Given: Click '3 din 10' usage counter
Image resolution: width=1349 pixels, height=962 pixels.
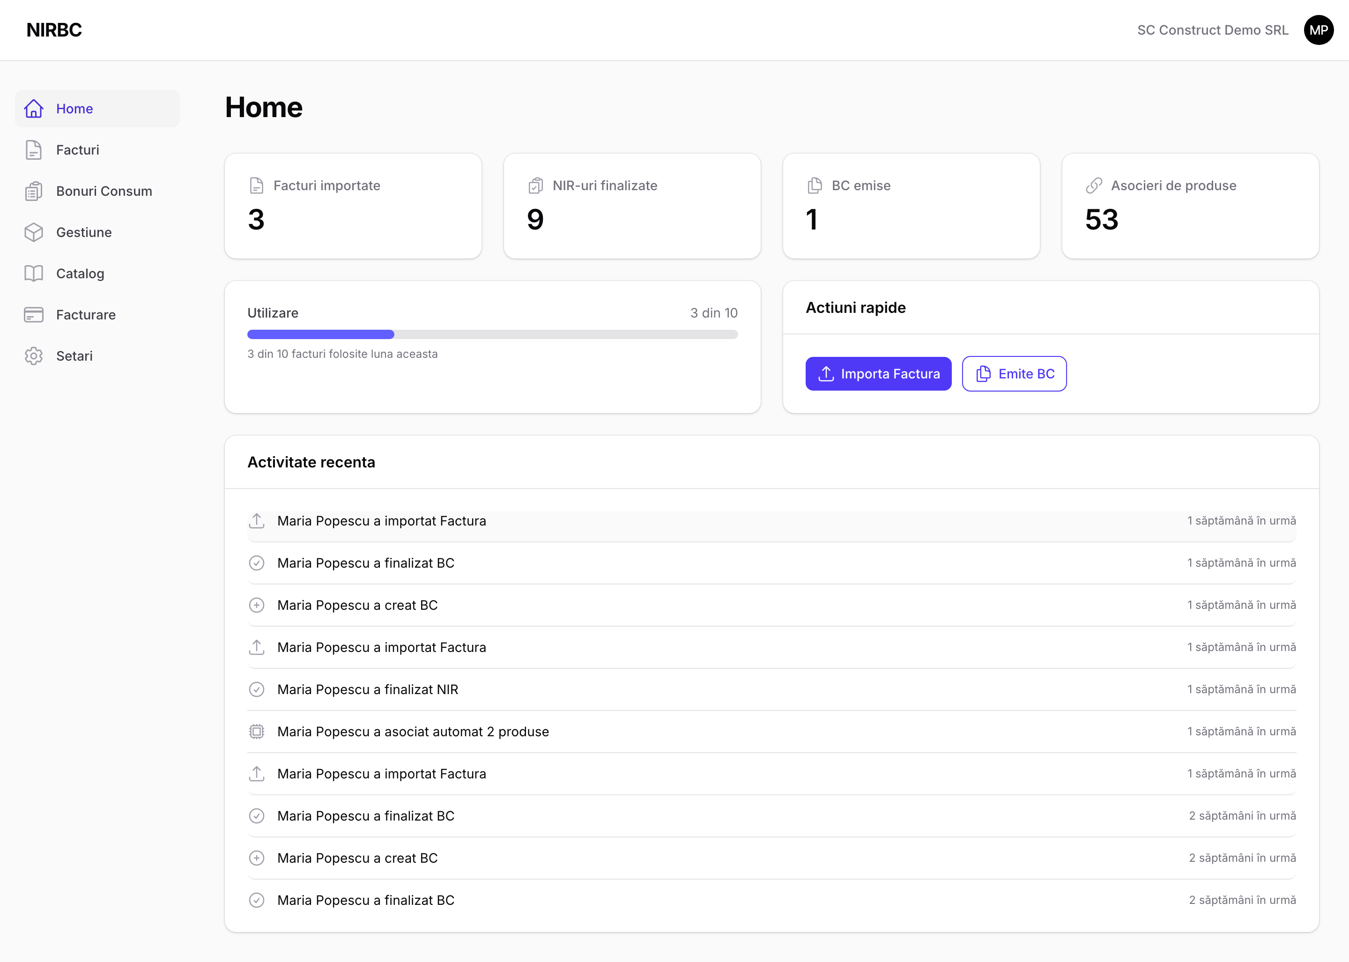Looking at the screenshot, I should tap(713, 313).
